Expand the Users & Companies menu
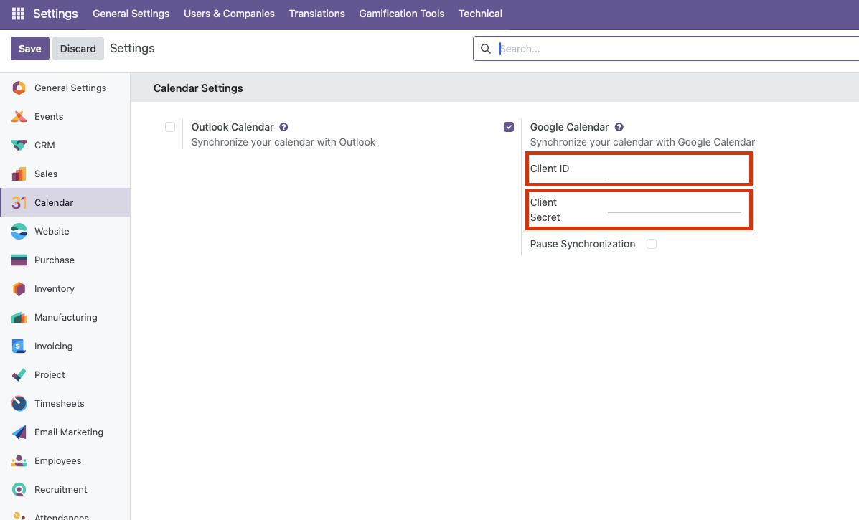Image resolution: width=859 pixels, height=520 pixels. (x=229, y=14)
